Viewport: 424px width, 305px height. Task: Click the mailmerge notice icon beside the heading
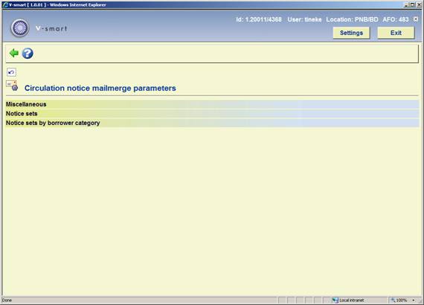(12, 86)
